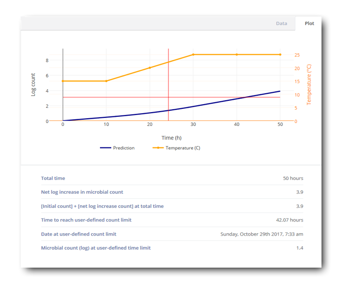The height and width of the screenshot is (286, 338).
Task: Click the orange 'Temperature (°C)' axis title
Action: click(x=309, y=85)
